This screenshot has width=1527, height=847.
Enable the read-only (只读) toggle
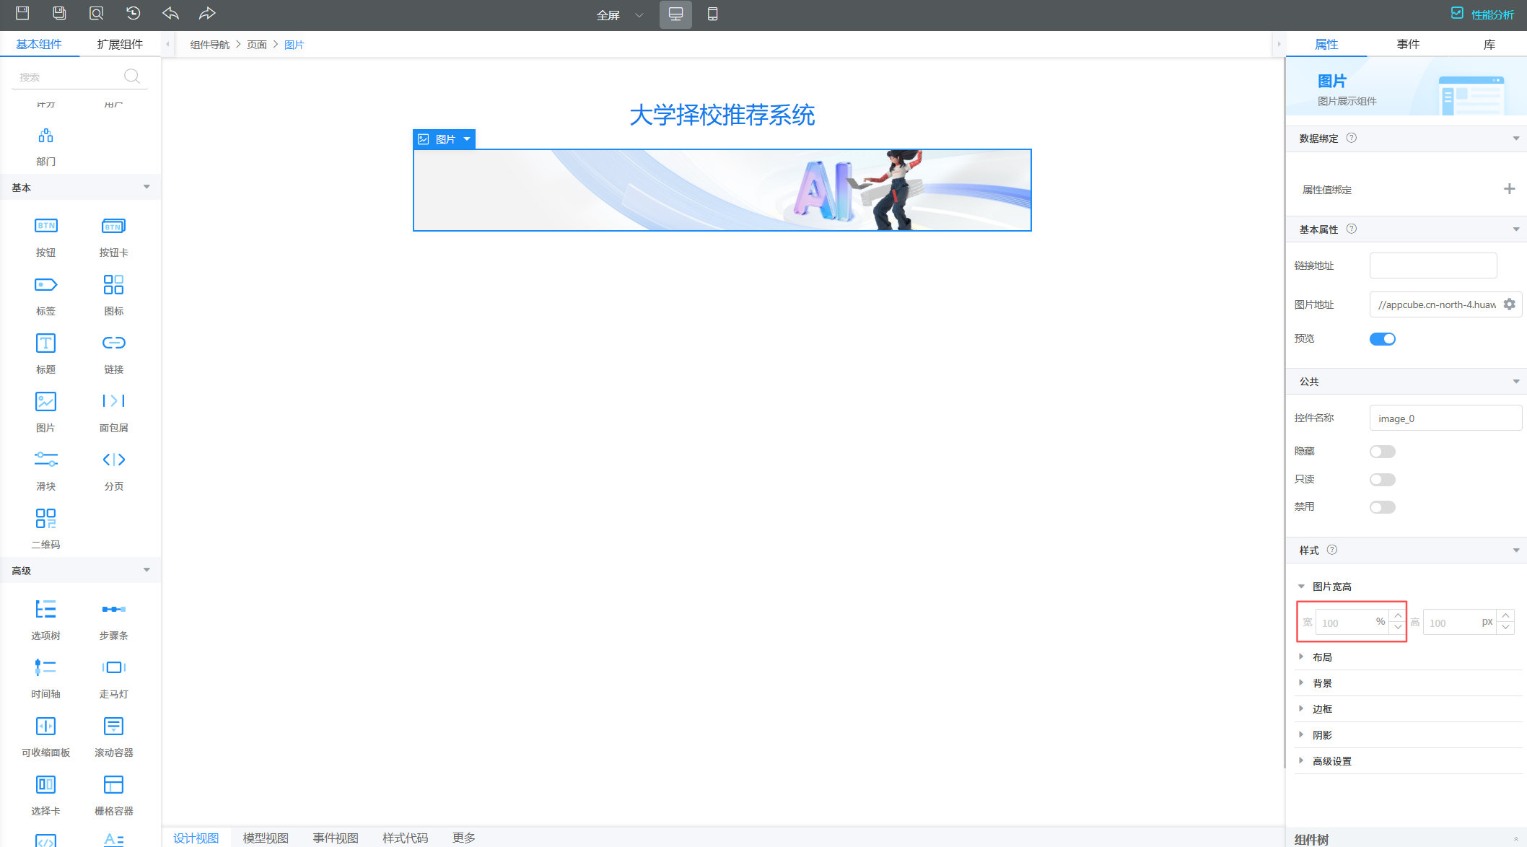click(x=1382, y=480)
